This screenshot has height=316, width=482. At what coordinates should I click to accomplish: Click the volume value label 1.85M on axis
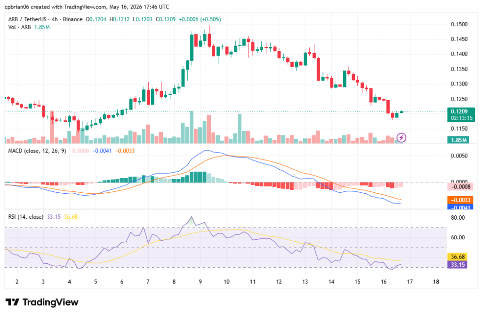(458, 140)
